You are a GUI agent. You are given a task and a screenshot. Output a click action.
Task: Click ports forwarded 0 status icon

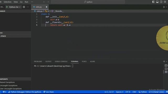(x=4, y=92)
